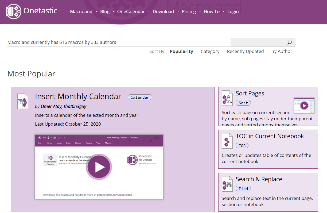Open the OneCalendar nav link
Screen dimensions: 327x213
[x=131, y=11]
